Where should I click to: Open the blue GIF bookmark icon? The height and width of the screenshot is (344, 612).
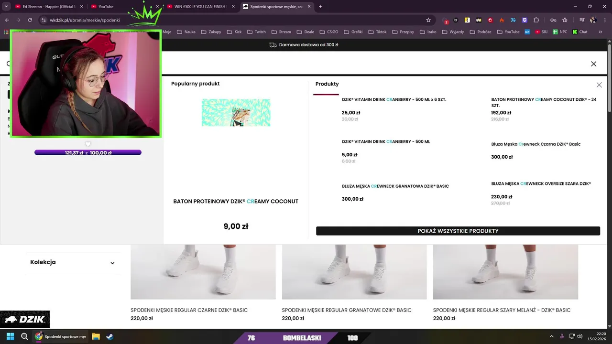(527, 32)
